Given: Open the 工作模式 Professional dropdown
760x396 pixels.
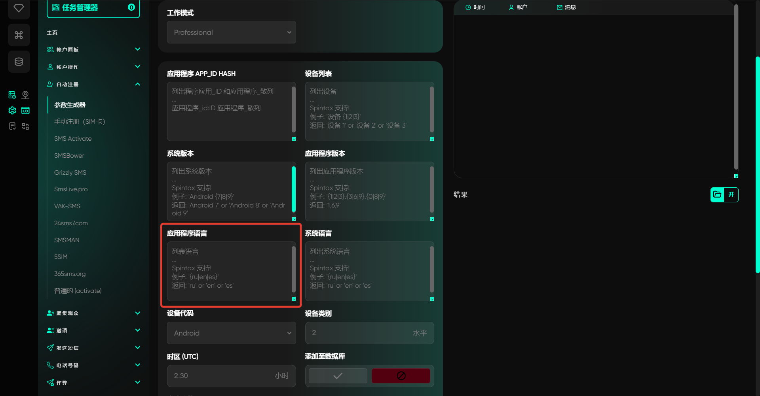Looking at the screenshot, I should [231, 32].
